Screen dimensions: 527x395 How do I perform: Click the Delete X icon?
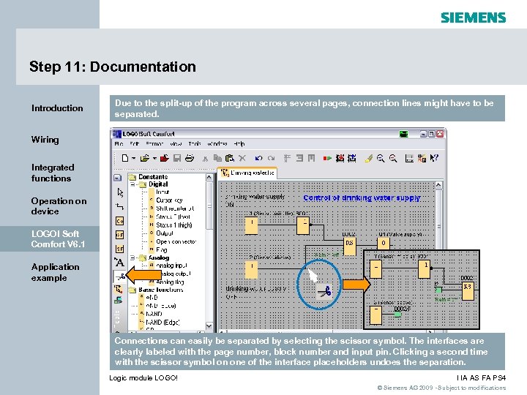pos(242,158)
